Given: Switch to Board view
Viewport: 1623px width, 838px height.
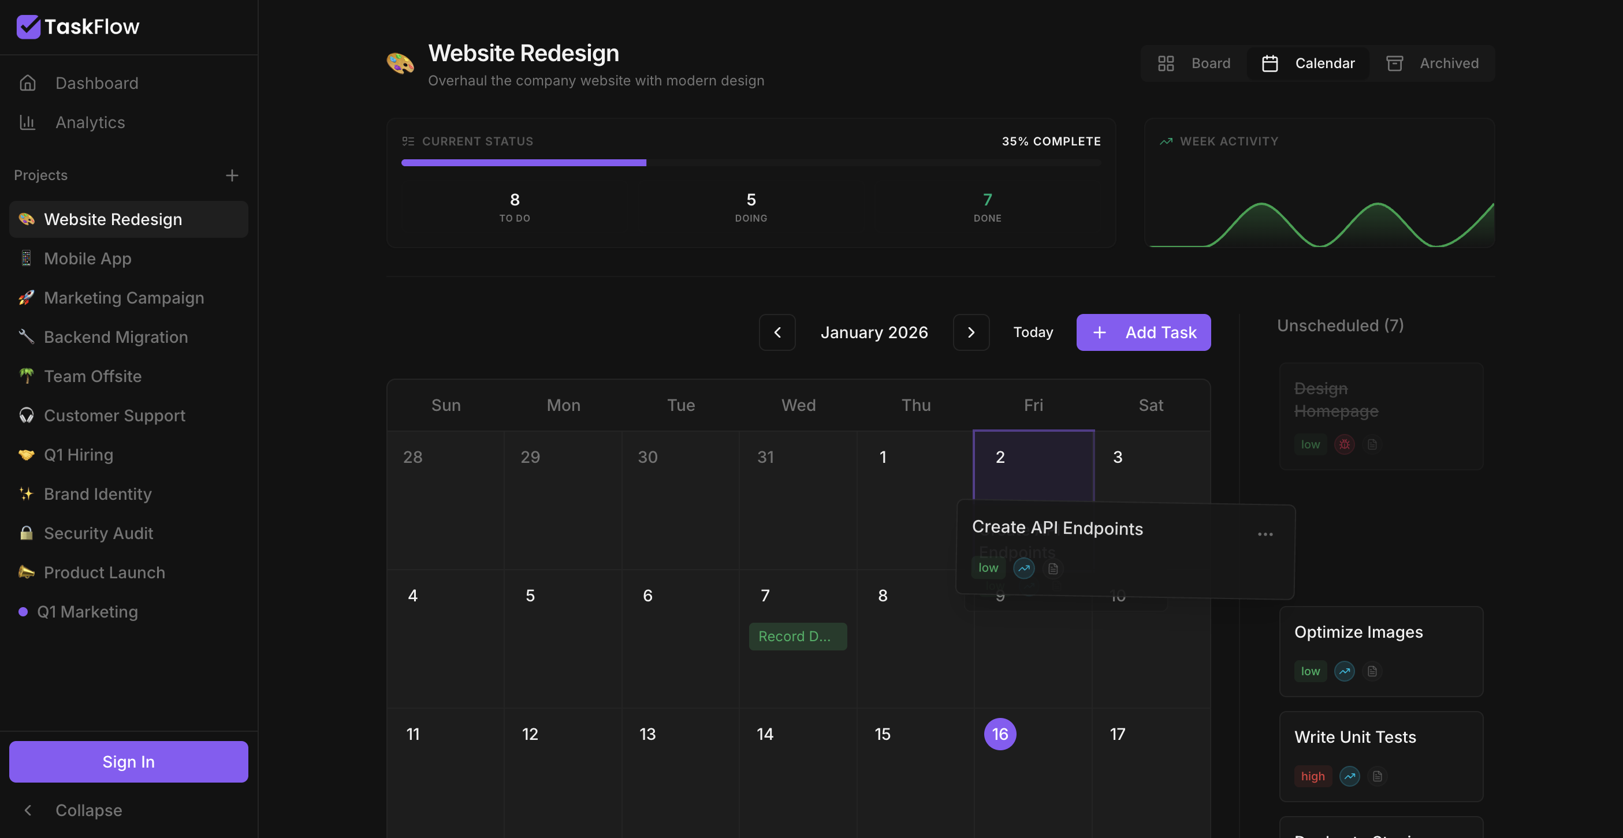Looking at the screenshot, I should [x=1194, y=63].
